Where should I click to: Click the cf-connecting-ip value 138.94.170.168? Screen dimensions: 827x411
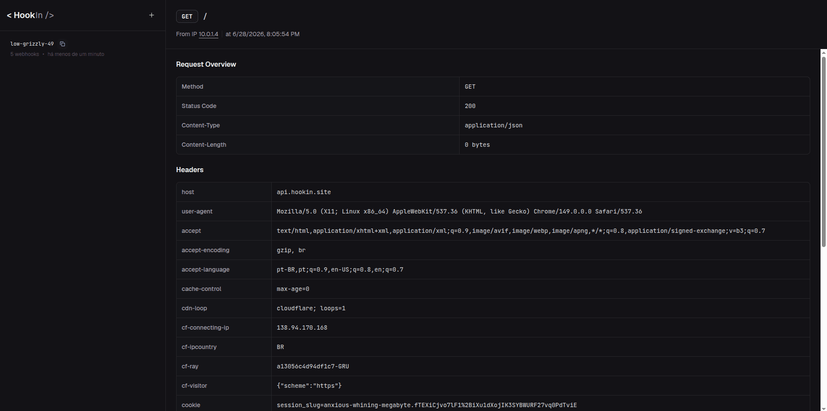tap(302, 328)
